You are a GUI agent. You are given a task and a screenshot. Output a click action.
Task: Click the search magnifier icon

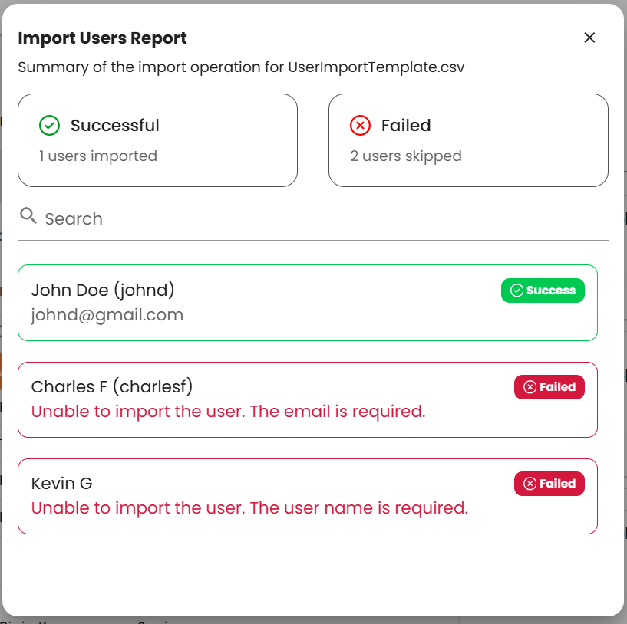pos(28,215)
